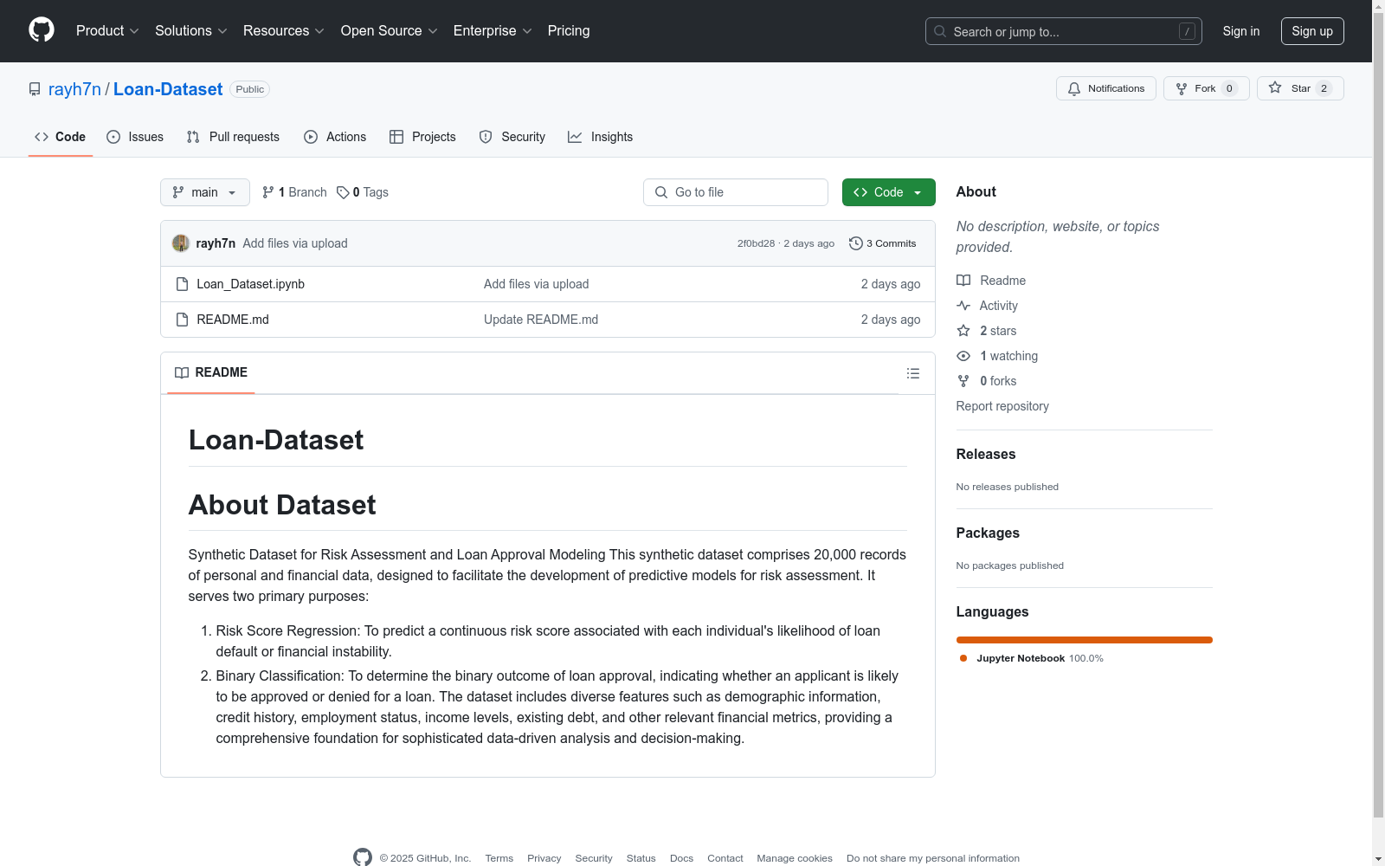Open the Privacy footer link
Screen dimensions: 1385x866
tap(544, 858)
